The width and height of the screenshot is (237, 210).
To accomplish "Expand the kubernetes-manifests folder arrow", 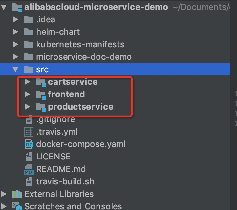I will [x=15, y=45].
